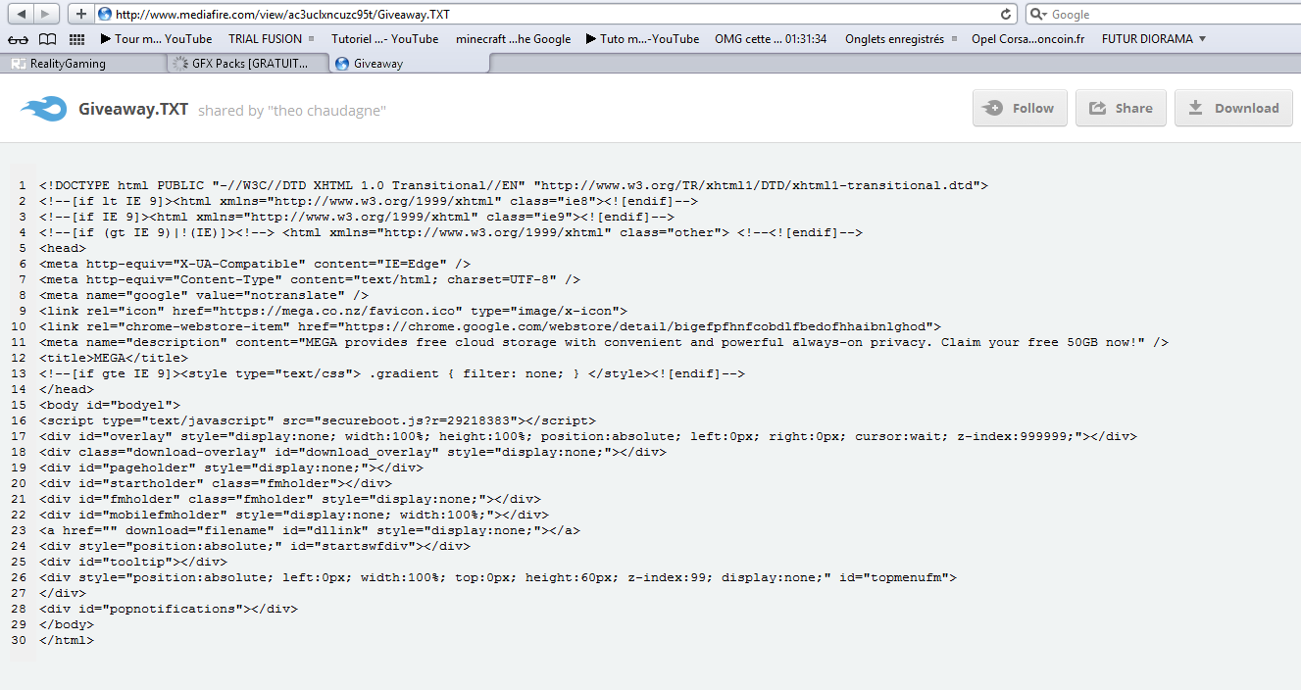Click the site globe icon in the address bar
Viewport: 1301px width, 690px height.
(x=104, y=15)
